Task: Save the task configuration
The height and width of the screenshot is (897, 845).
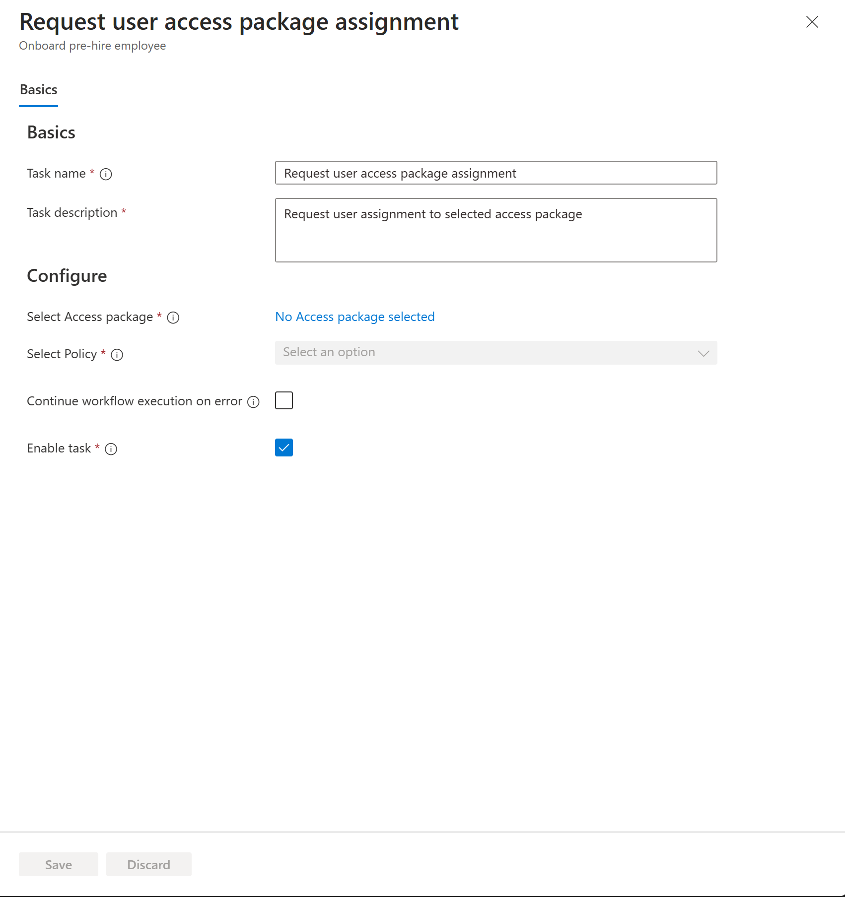Action: point(58,864)
